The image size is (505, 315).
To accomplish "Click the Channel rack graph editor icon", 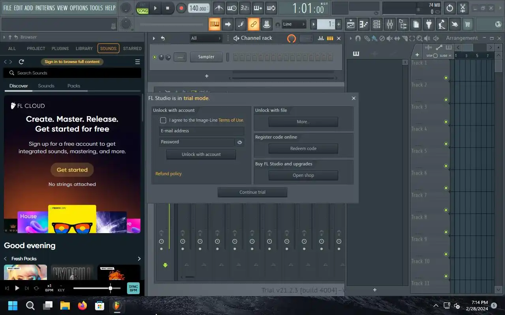I will coord(321,38).
